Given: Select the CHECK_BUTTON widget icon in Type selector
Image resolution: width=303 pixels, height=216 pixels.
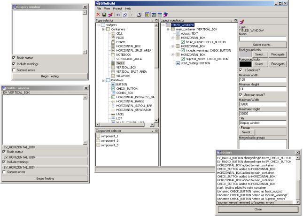Looking at the screenshot, I should (113, 89).
